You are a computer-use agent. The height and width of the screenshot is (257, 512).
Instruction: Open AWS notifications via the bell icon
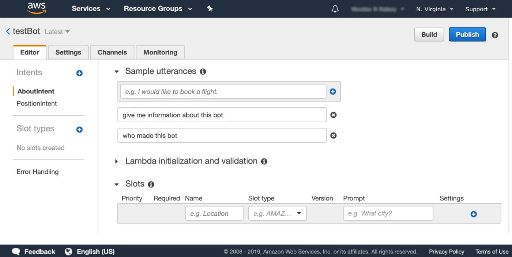pos(335,8)
